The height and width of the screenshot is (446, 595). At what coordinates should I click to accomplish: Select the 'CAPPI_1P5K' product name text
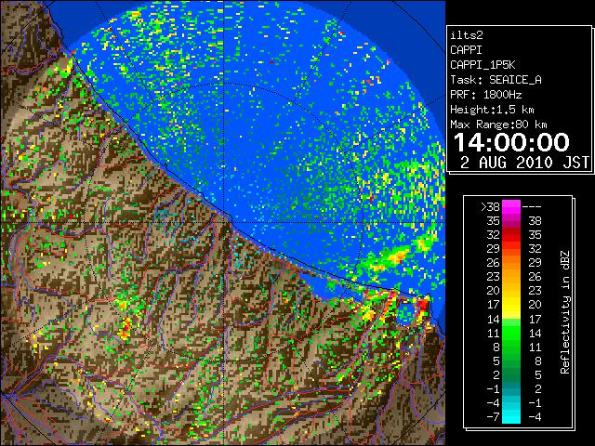483,65
